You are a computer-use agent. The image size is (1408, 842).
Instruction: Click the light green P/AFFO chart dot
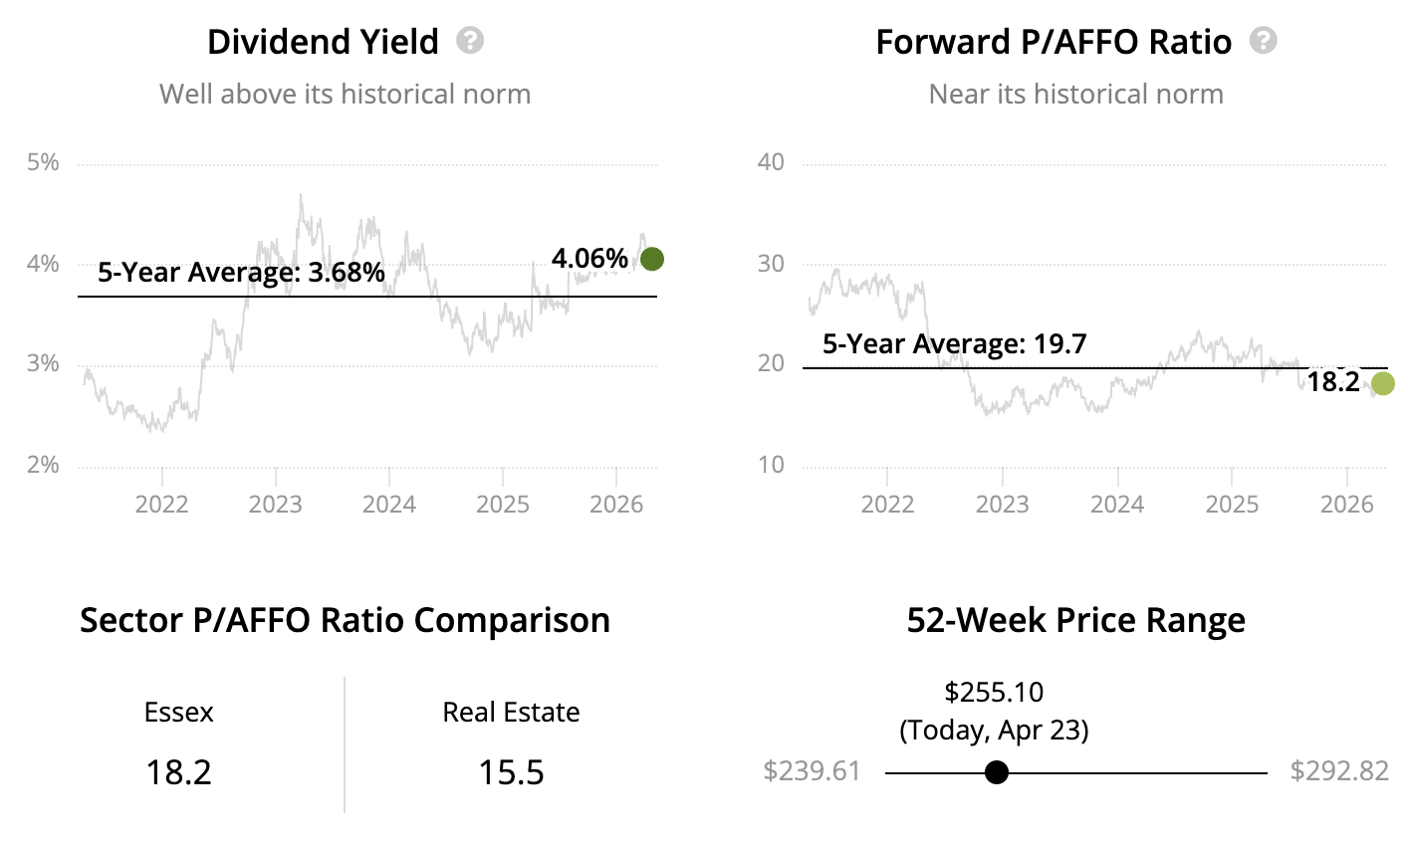[x=1382, y=383]
